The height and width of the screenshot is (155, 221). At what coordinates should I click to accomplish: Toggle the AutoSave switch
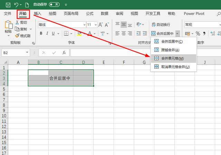click(54, 5)
